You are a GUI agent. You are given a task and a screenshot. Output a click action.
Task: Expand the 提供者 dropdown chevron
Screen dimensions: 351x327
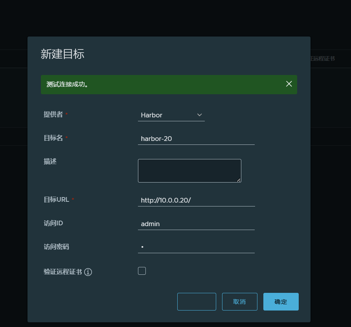pos(199,115)
